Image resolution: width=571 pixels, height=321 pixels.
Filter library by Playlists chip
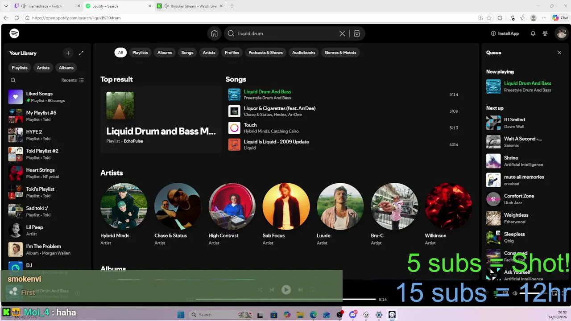pos(19,68)
